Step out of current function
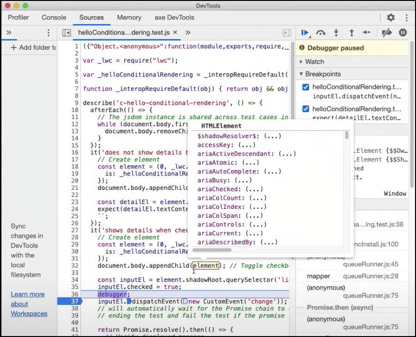This screenshot has width=416, height=337. pyautogui.click(x=352, y=33)
